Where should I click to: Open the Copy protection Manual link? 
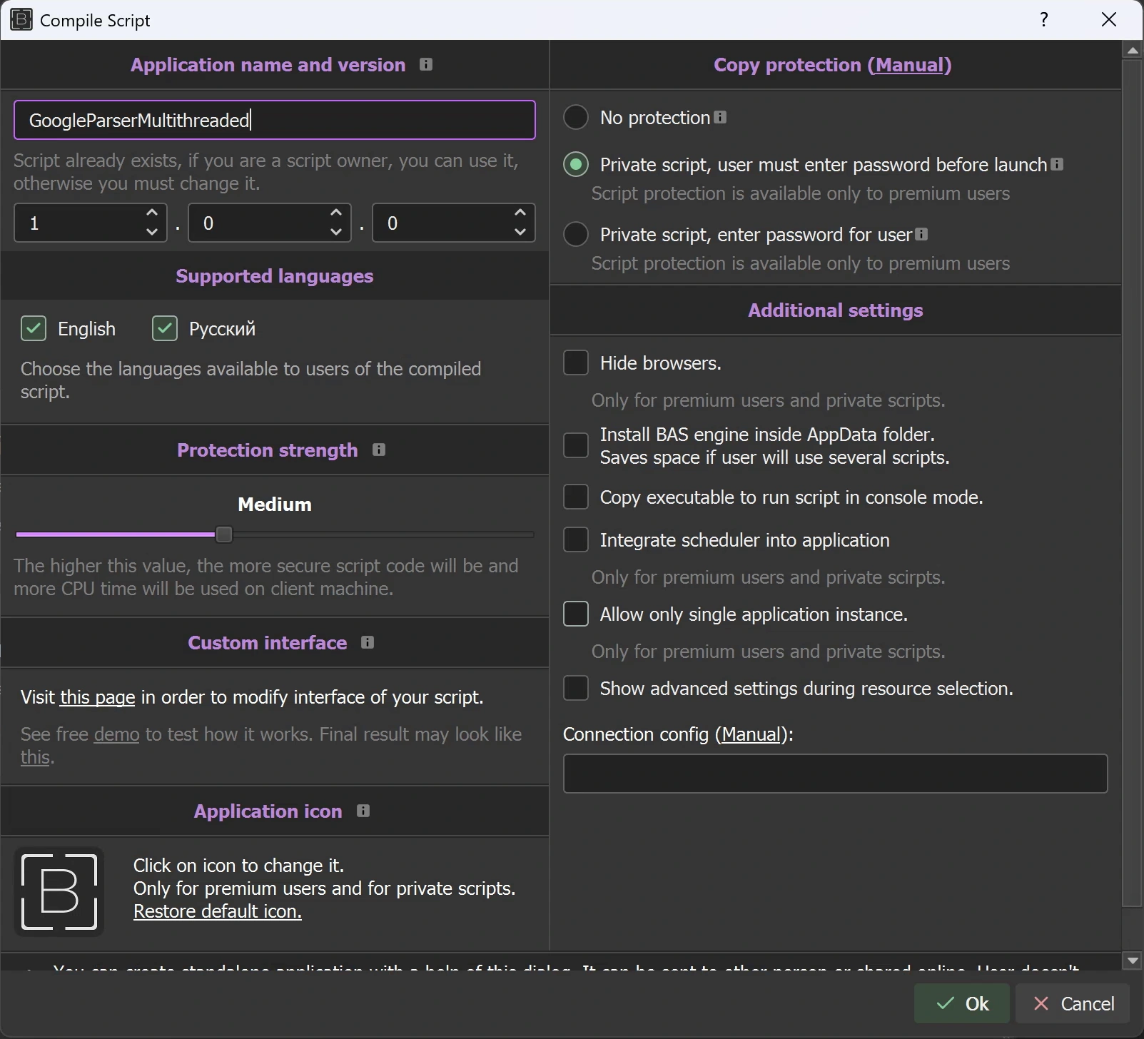(x=910, y=65)
